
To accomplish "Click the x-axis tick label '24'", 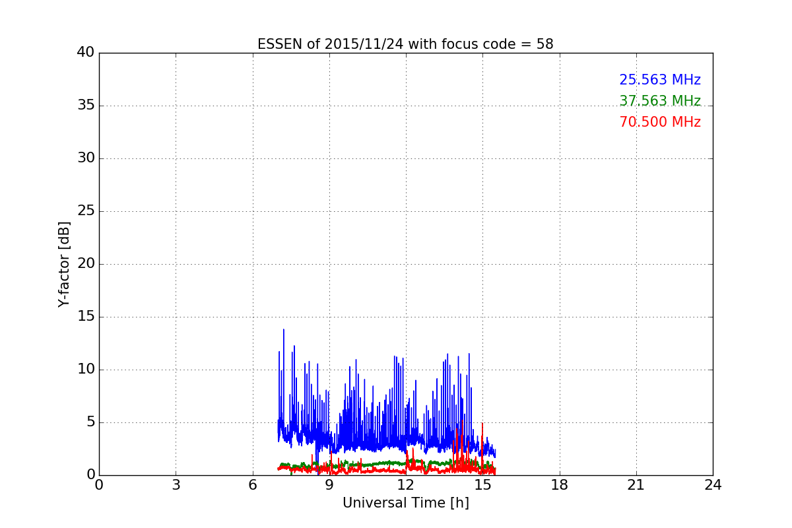I will pos(713,485).
